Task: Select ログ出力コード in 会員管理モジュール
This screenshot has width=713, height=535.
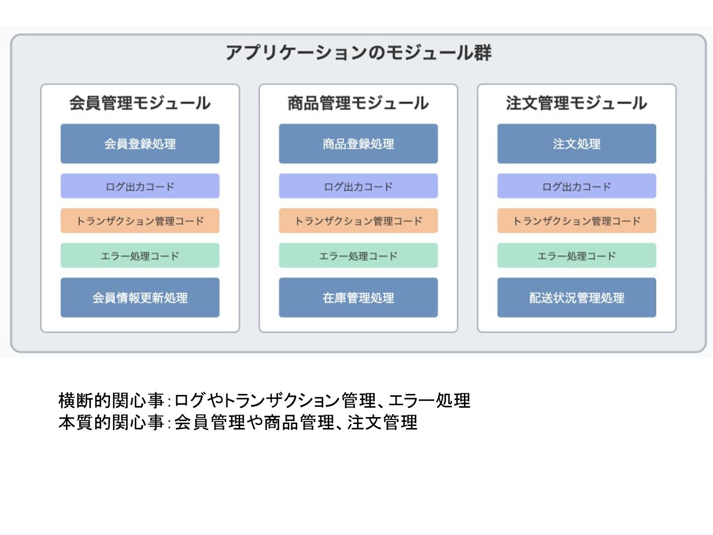Action: 140,186
